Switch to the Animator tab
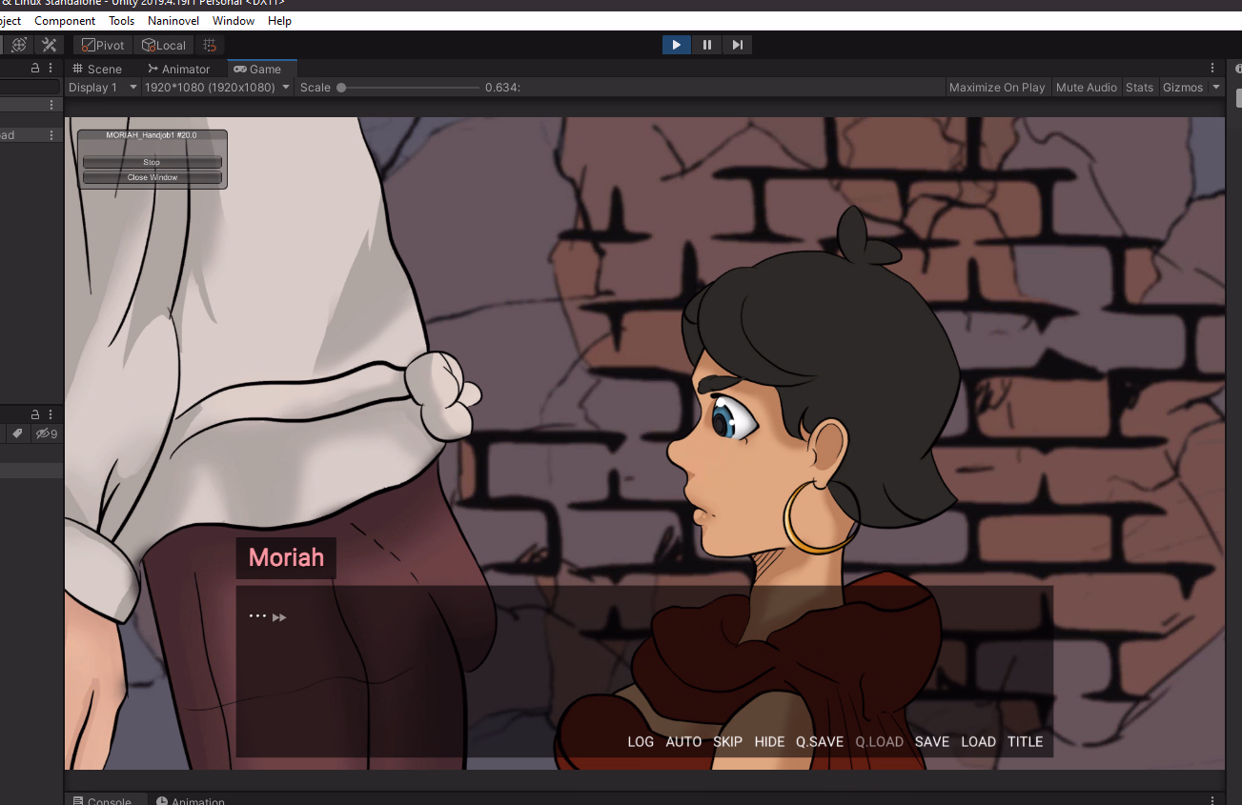 click(x=178, y=69)
